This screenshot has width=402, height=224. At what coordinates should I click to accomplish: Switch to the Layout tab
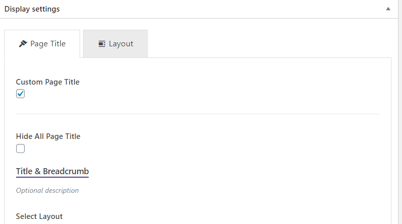click(115, 44)
